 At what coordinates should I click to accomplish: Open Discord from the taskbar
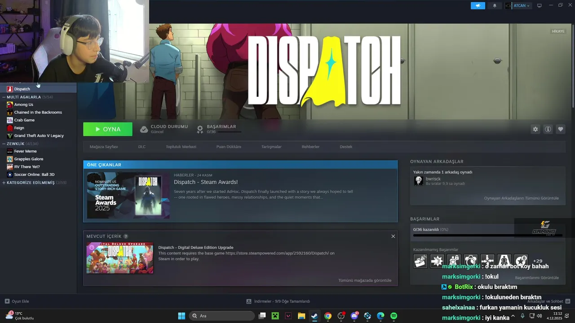click(x=354, y=316)
